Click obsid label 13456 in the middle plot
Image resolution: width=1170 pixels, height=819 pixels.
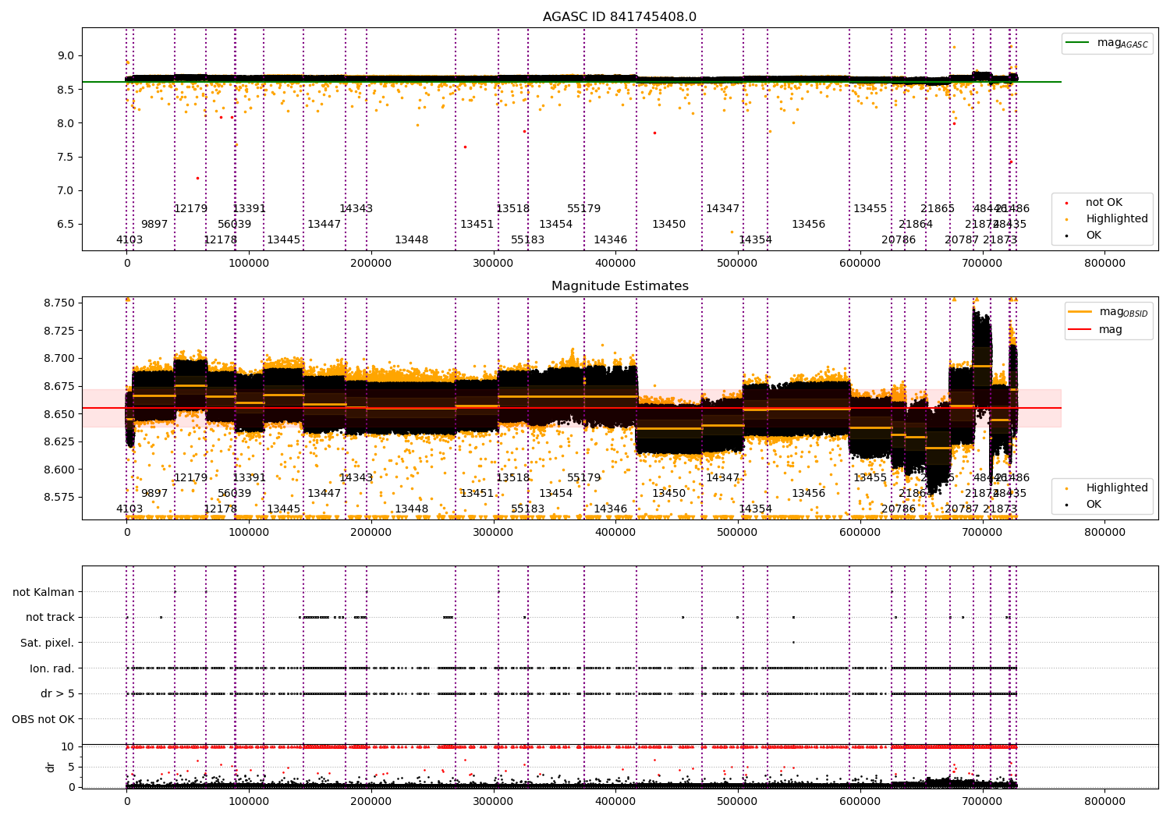(x=809, y=494)
